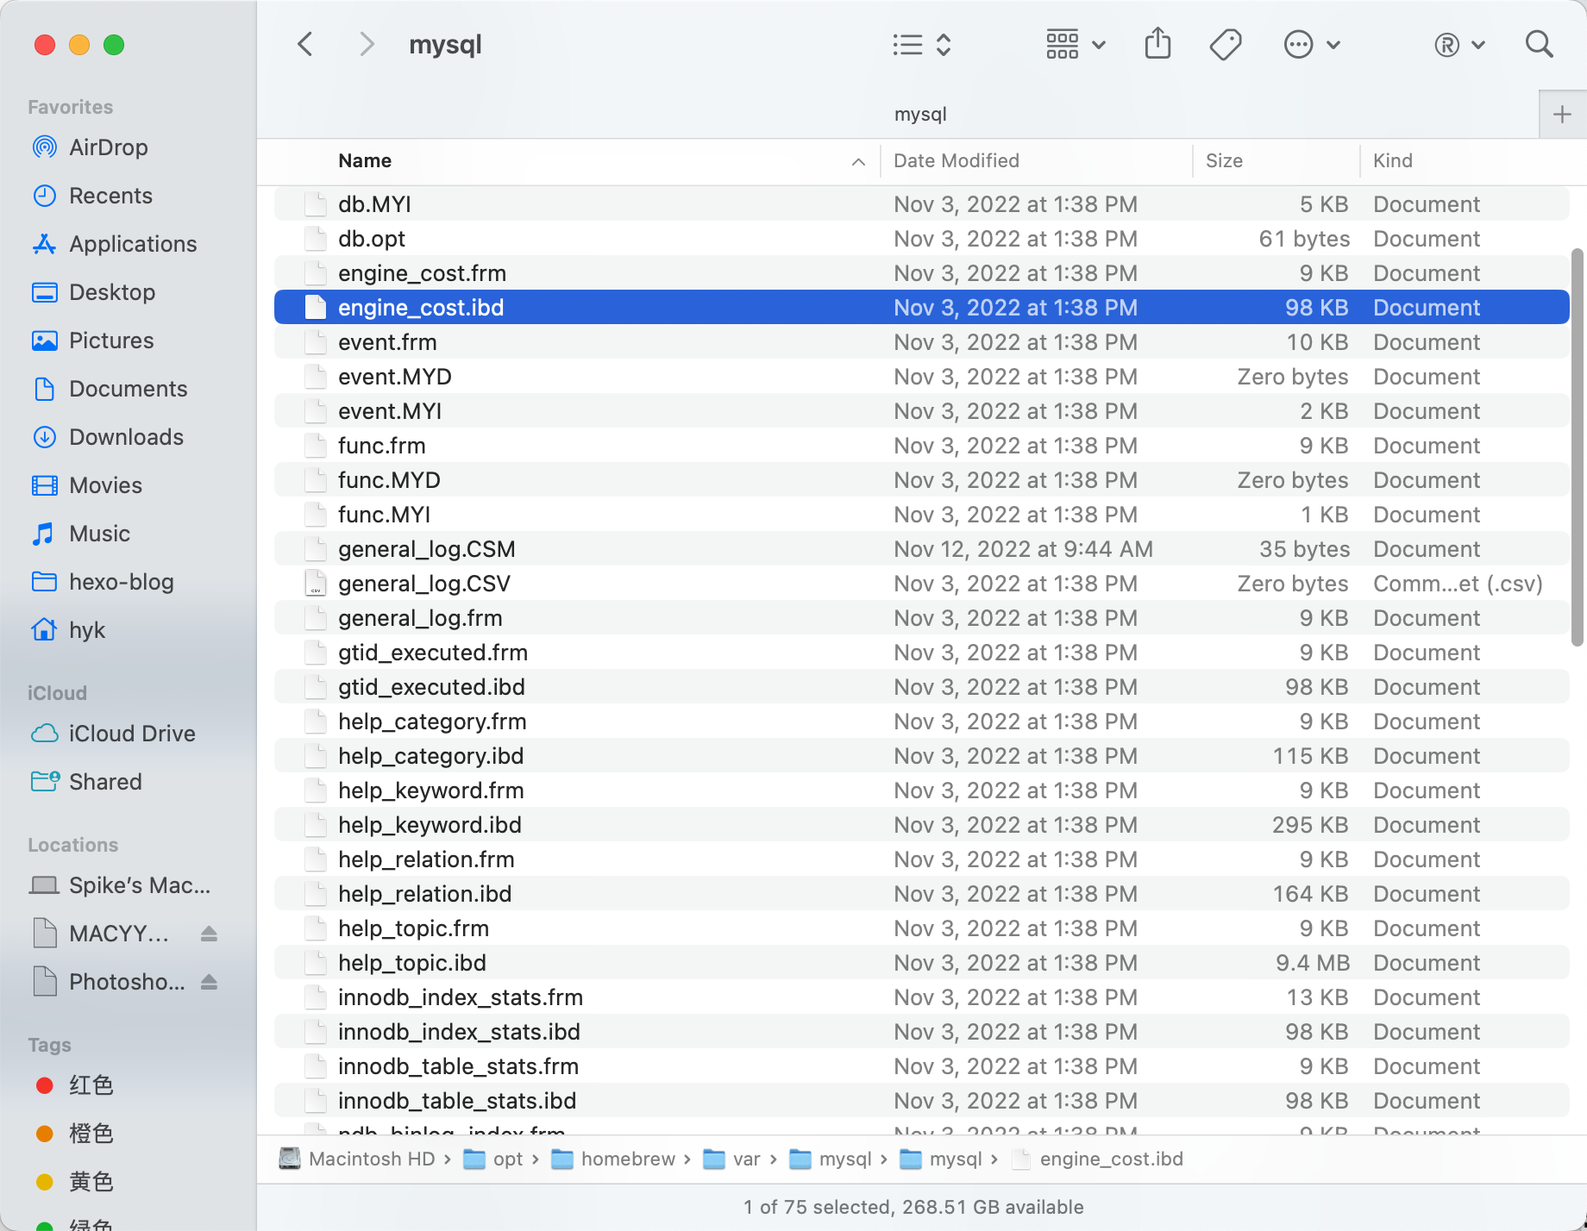Screen dimensions: 1587x1231
Task: Select help_topic.ibd file
Action: click(921, 963)
